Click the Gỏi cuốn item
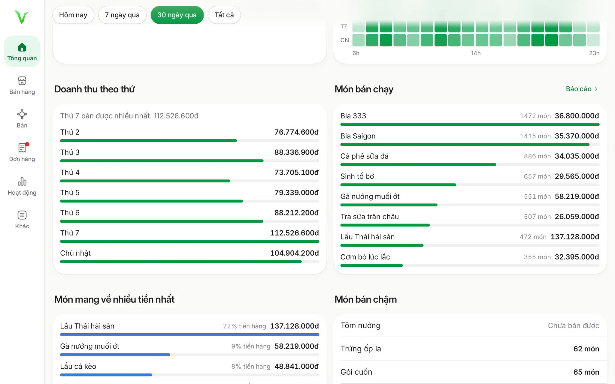 pos(470,372)
